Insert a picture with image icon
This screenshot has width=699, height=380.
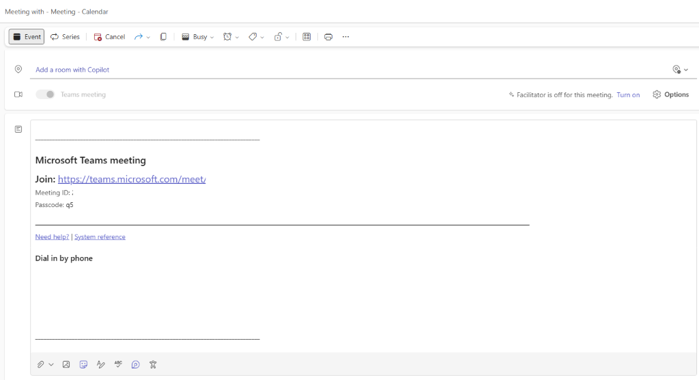(x=66, y=364)
